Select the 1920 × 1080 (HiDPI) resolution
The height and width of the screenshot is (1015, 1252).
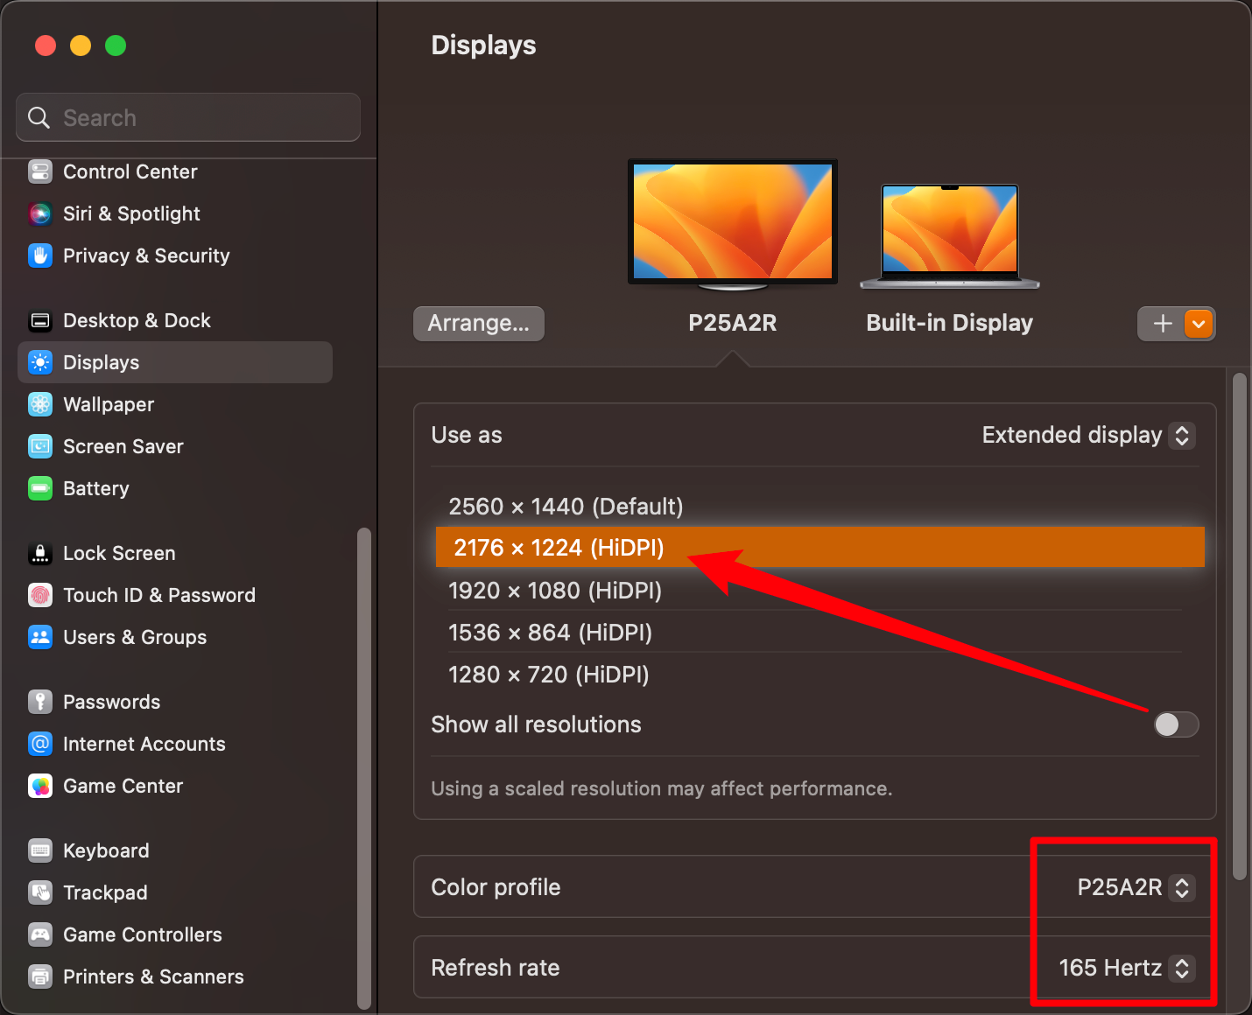click(555, 591)
